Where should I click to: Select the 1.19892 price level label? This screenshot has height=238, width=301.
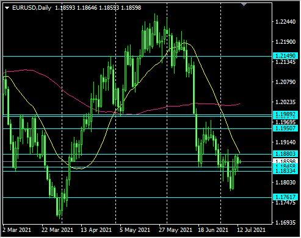coord(285,114)
